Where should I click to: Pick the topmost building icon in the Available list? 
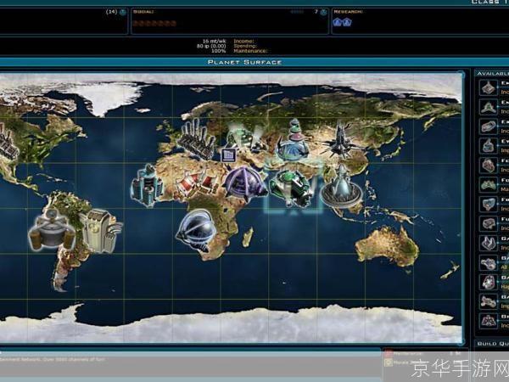(x=489, y=87)
